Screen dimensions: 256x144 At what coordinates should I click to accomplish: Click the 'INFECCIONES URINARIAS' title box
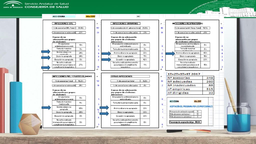(x=125, y=23)
